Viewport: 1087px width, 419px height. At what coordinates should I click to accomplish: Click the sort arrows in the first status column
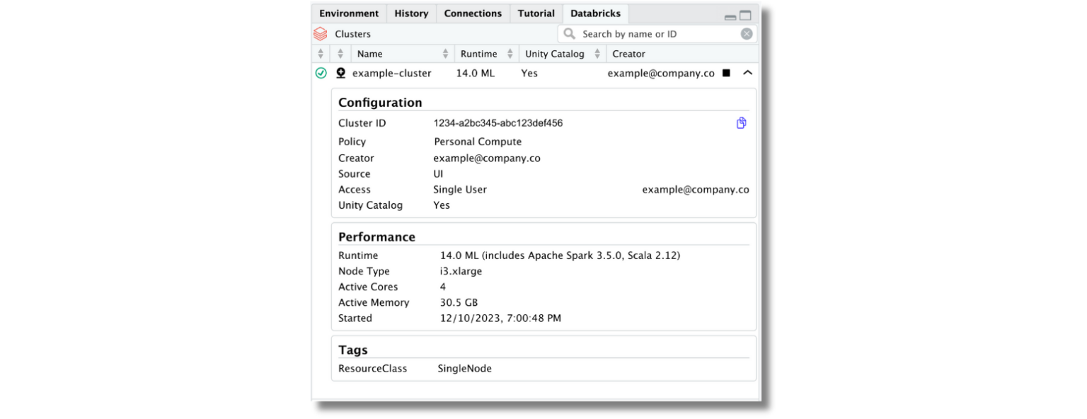point(321,53)
